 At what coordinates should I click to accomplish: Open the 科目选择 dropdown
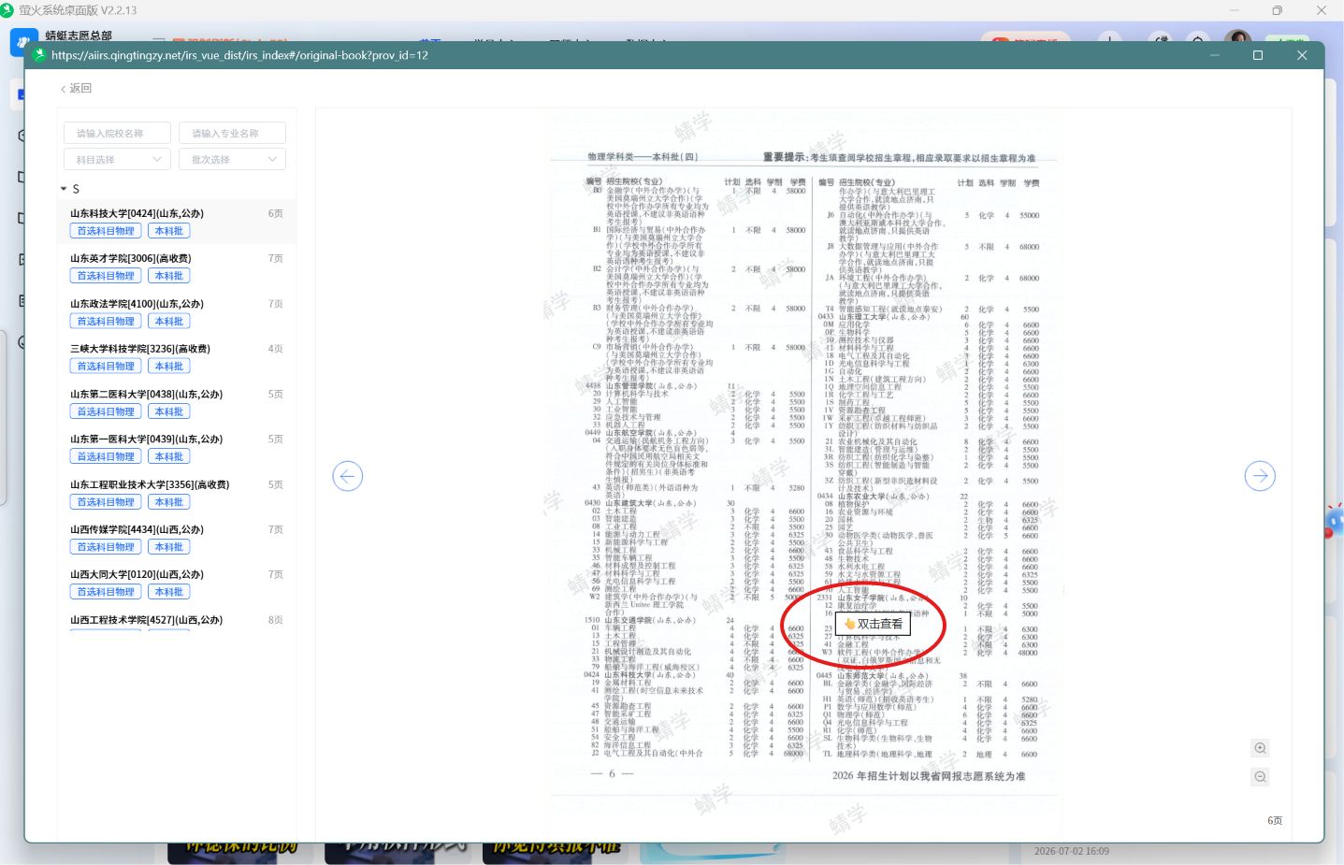coord(118,160)
